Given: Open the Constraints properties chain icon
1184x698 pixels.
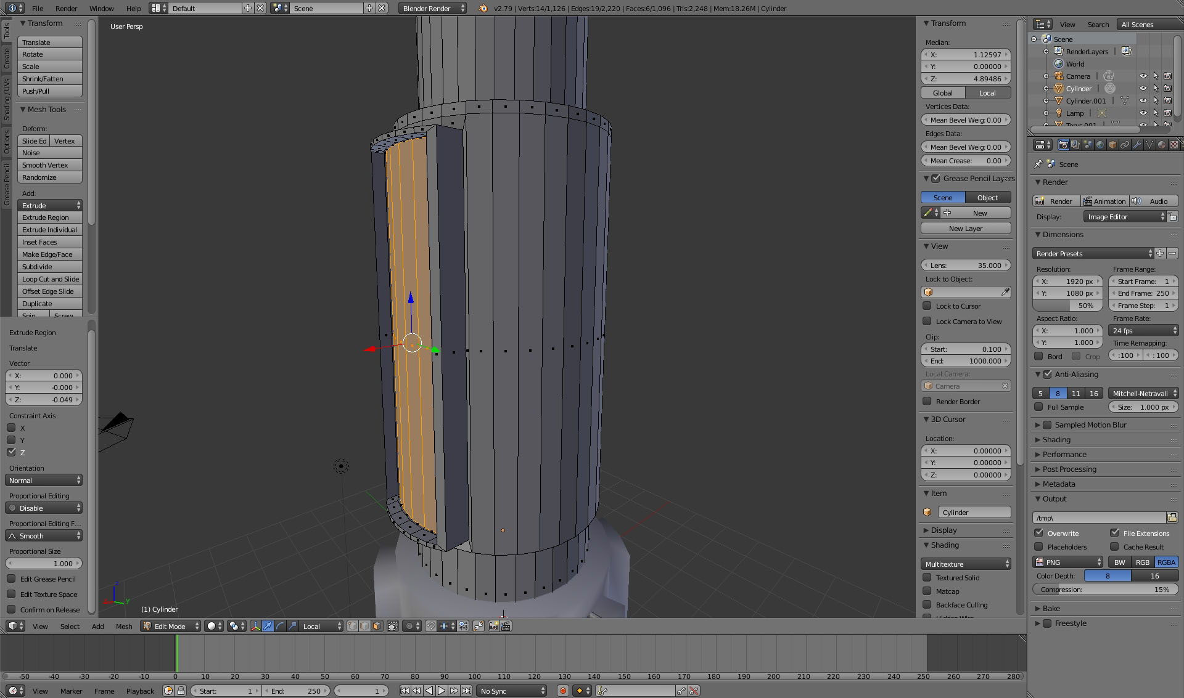Looking at the screenshot, I should tap(1125, 145).
